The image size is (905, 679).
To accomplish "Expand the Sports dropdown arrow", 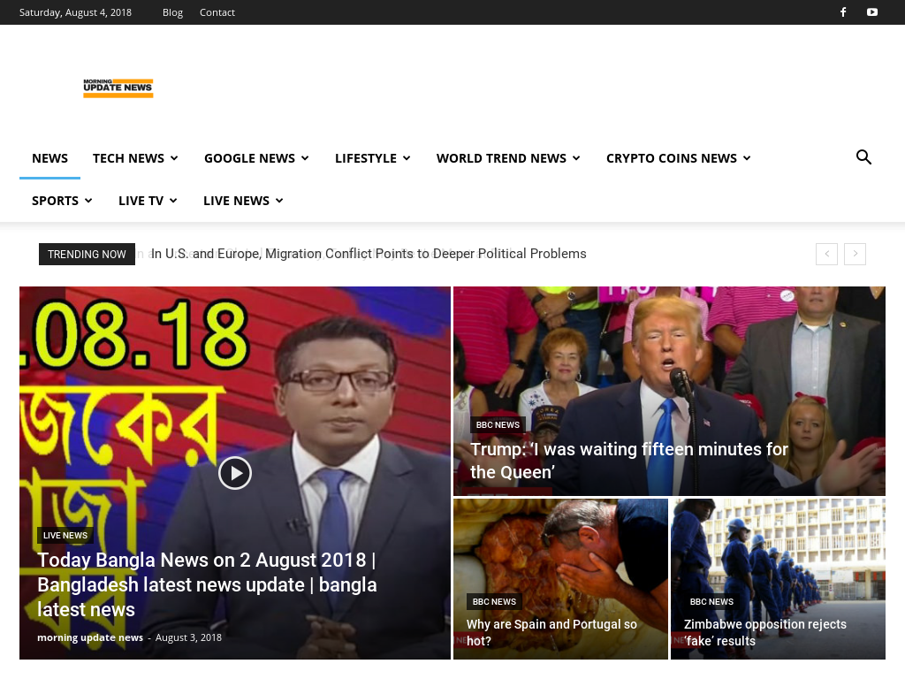I will 88,201.
